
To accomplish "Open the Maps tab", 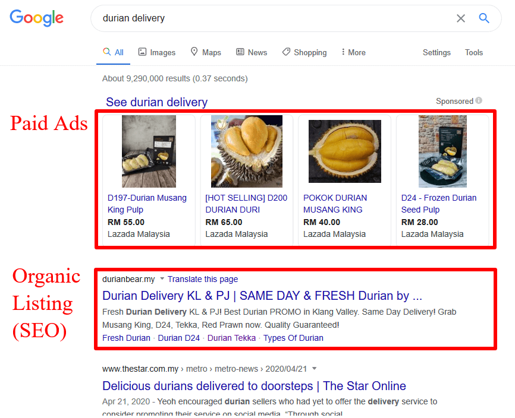I will 206,52.
